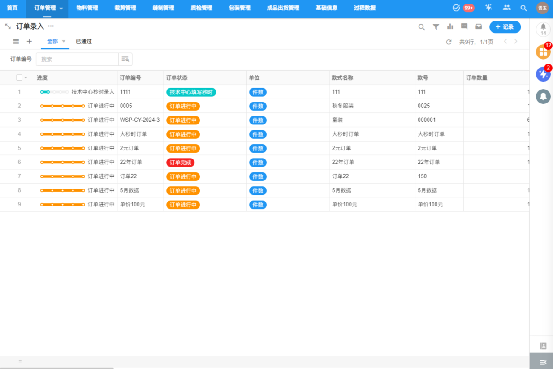The width and height of the screenshot is (553, 369).
Task: Open the dropdown arrow next to 全部
Action: pyautogui.click(x=64, y=42)
